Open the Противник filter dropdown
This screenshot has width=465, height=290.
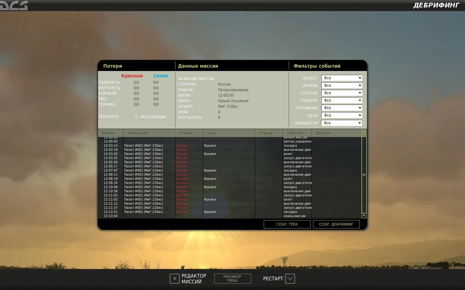[x=342, y=108]
